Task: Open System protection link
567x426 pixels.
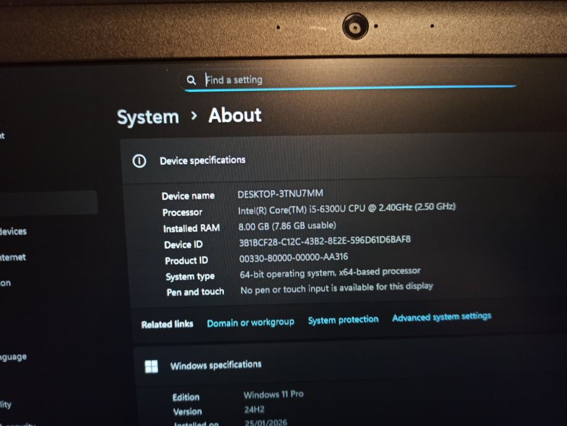Action: tap(343, 320)
